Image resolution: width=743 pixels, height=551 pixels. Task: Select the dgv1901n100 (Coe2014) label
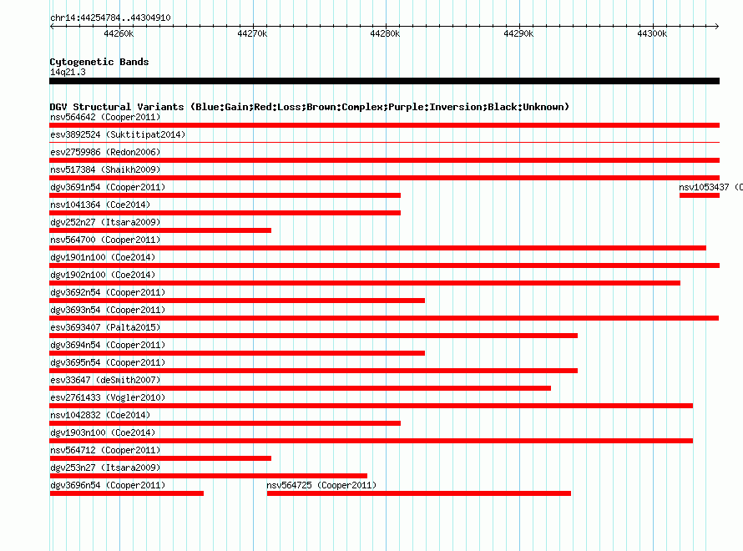[103, 257]
